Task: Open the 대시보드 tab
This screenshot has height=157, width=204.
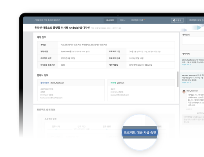Action: (x=110, y=20)
